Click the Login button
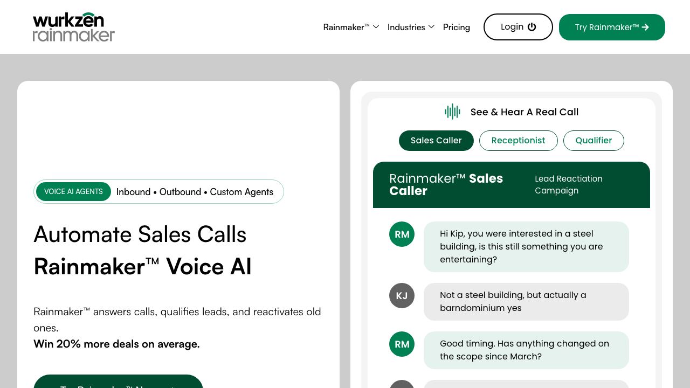This screenshot has height=388, width=690. [x=518, y=27]
